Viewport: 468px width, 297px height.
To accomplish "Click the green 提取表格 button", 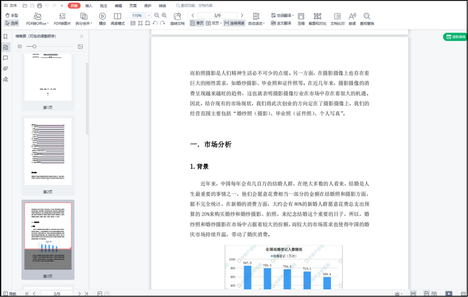I will (455, 37).
